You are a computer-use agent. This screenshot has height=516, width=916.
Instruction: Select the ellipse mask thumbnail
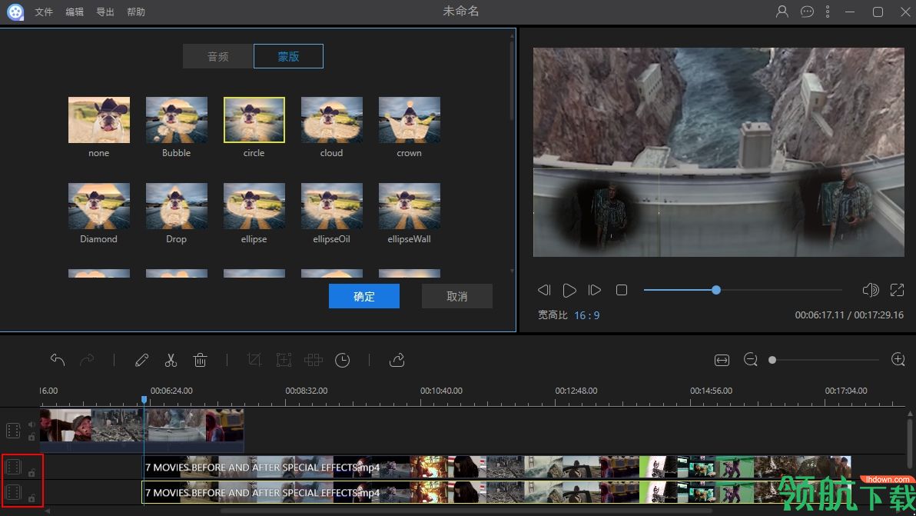(x=254, y=205)
